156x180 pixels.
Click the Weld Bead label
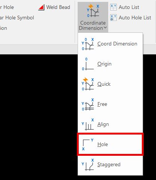58,7
